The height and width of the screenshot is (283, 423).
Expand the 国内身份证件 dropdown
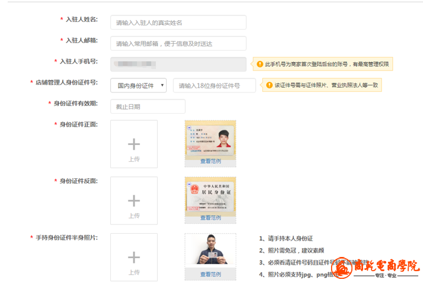(x=138, y=85)
